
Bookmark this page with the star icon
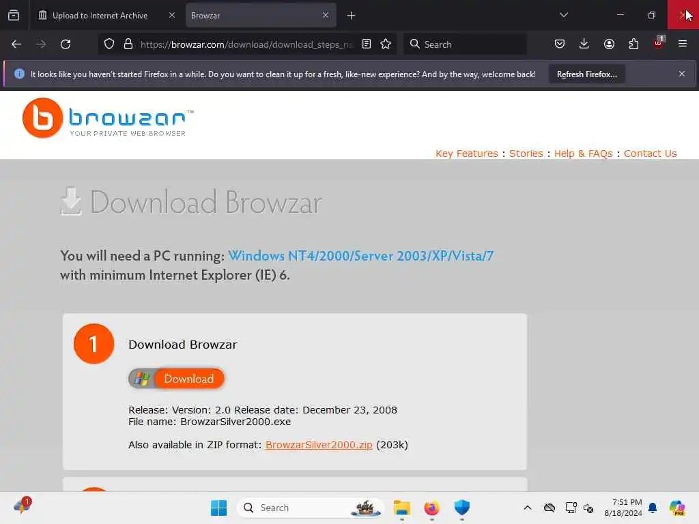coord(386,44)
